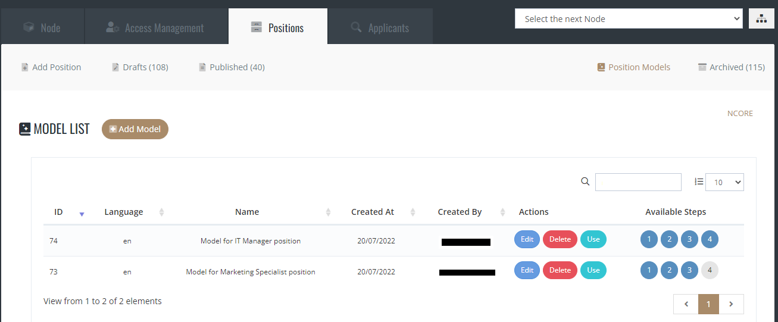Open Published (40) list
778x322 pixels.
232,67
